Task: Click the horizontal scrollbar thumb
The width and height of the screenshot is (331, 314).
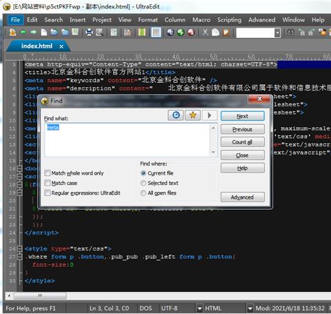Action: [40, 295]
